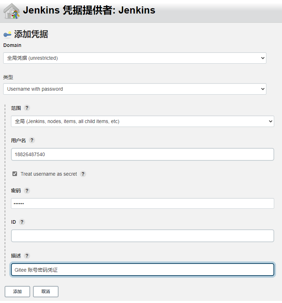Uncheck Treat username as secret checkbox

click(x=15, y=174)
